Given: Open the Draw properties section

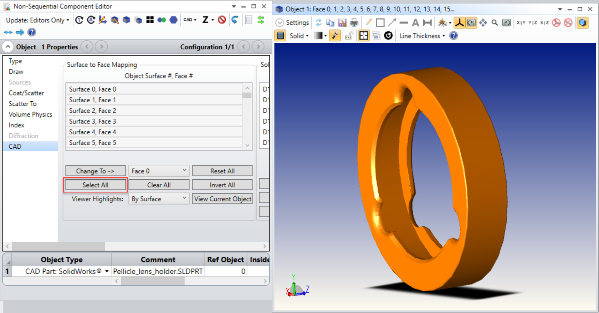Looking at the screenshot, I should tap(16, 72).
